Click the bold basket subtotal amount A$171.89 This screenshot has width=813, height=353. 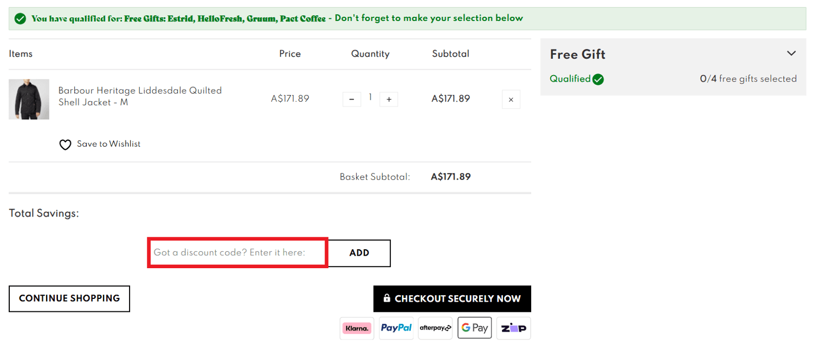pos(450,177)
